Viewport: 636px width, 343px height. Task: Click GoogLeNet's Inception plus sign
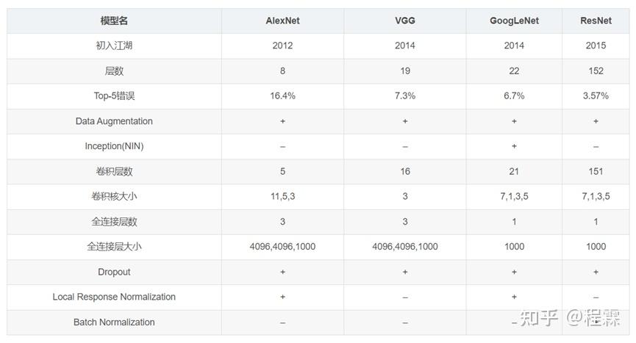coord(514,146)
